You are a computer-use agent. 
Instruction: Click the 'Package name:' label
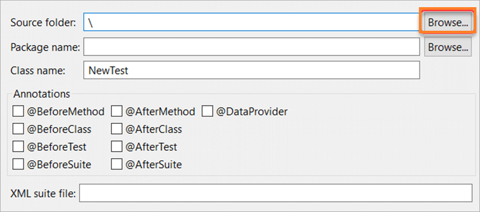point(45,47)
